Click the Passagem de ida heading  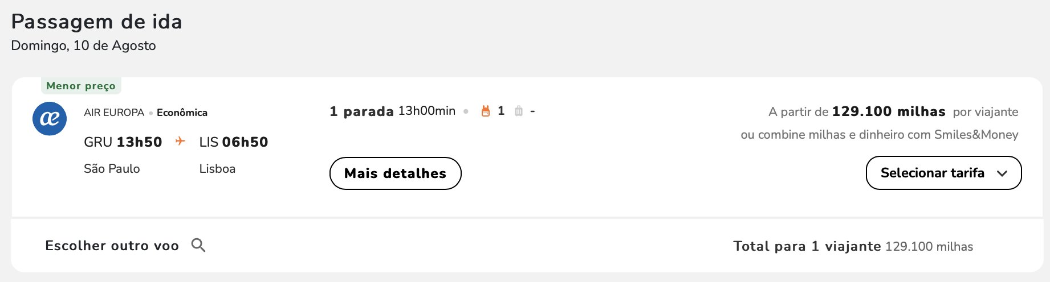coord(97,22)
